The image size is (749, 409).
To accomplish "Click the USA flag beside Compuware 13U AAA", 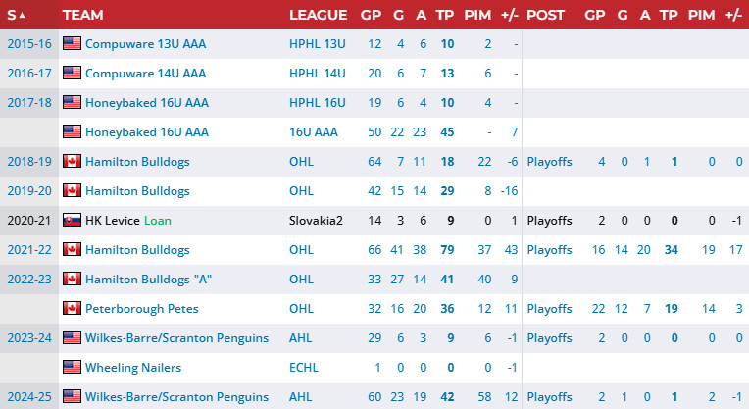I will click(x=72, y=44).
